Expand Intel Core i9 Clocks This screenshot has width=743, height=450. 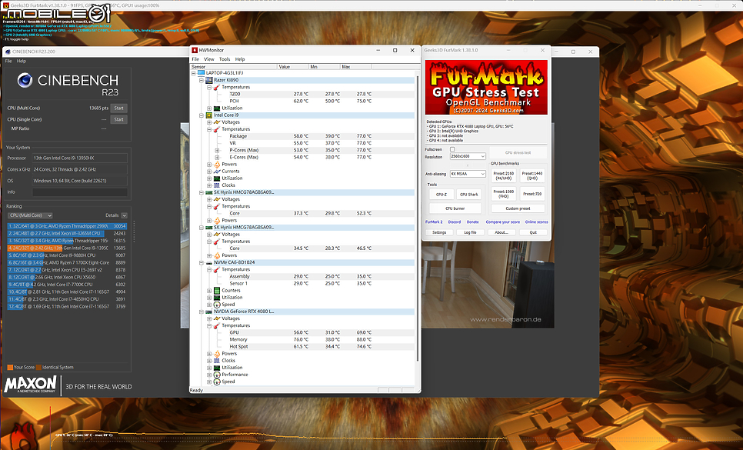(x=209, y=185)
